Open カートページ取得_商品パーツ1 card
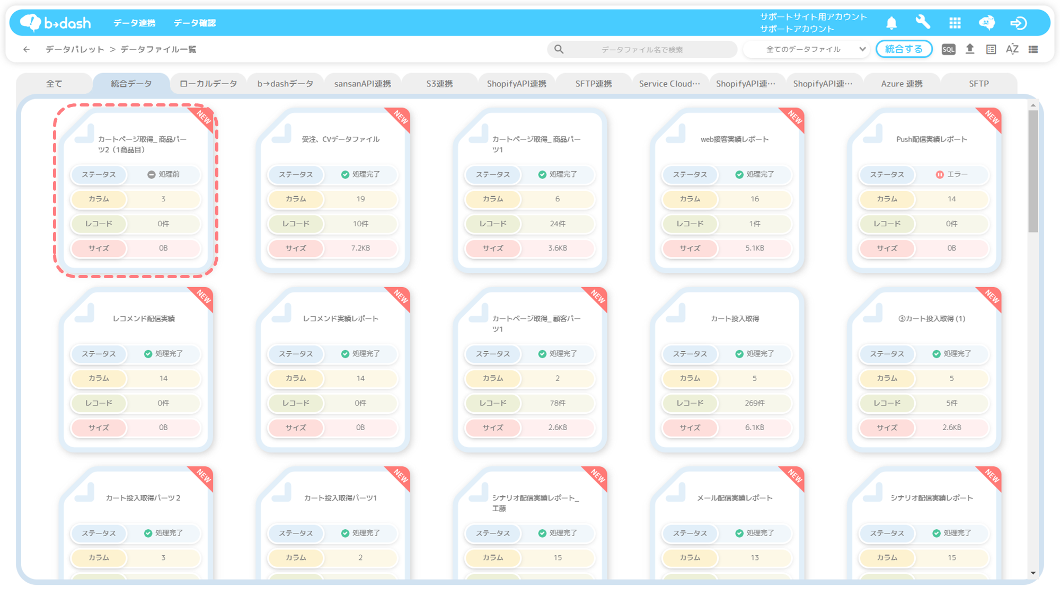Viewport: 1060px width, 596px height. 530,191
